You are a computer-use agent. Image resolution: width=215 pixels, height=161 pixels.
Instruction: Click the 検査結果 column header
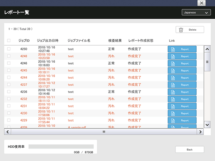[x=115, y=41]
